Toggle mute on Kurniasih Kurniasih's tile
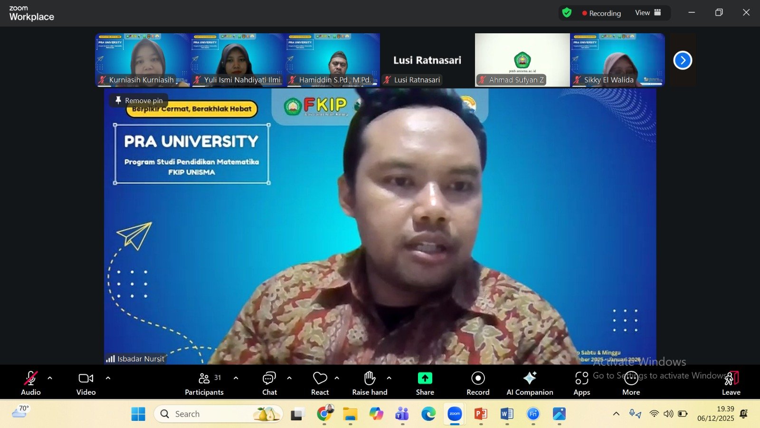760x428 pixels. [101, 80]
